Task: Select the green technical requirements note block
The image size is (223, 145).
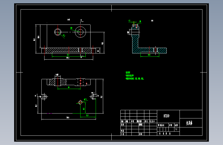Action: [135, 76]
